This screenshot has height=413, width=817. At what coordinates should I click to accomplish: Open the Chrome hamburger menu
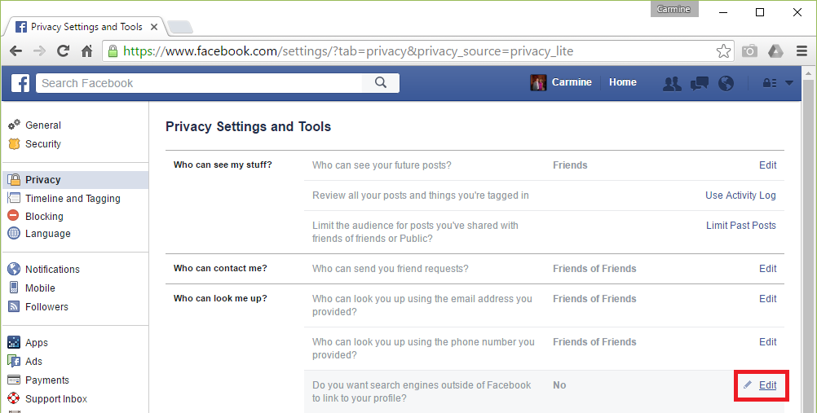click(802, 51)
